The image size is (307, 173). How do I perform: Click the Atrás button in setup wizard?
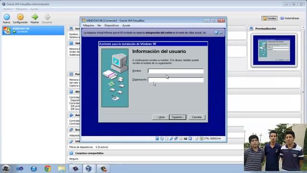click(x=160, y=117)
